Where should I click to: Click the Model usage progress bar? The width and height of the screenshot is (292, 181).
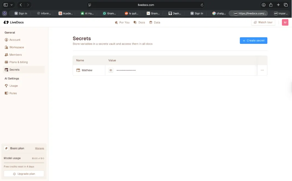(24, 162)
